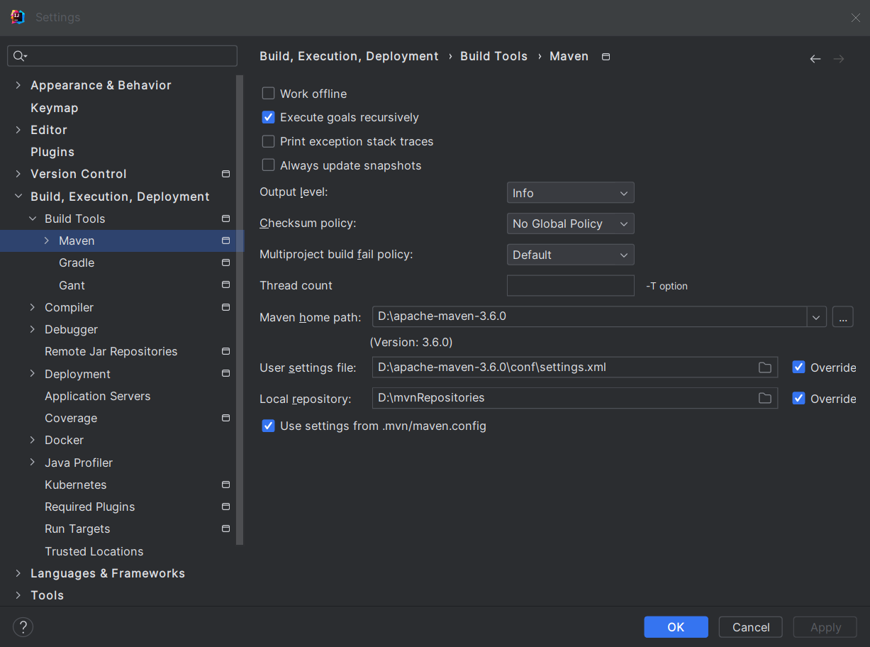Select Keymap in settings tree
The image size is (870, 647).
pos(55,108)
